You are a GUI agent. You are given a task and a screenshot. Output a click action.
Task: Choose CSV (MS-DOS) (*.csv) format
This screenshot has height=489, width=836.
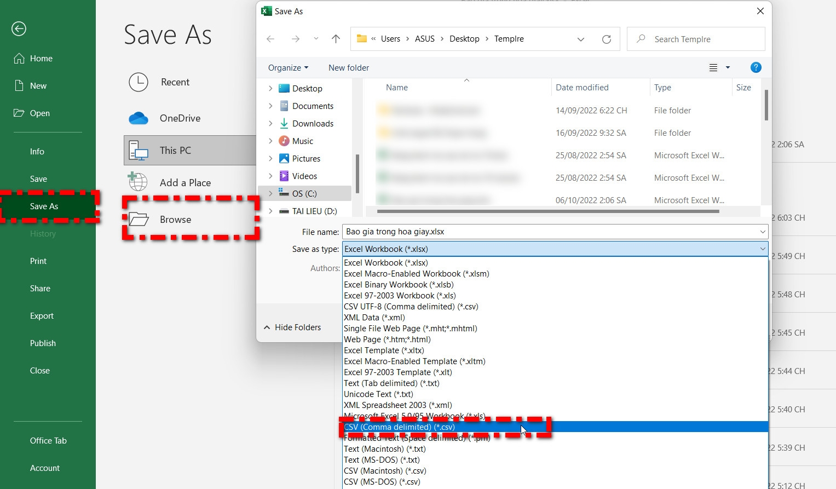(555, 482)
